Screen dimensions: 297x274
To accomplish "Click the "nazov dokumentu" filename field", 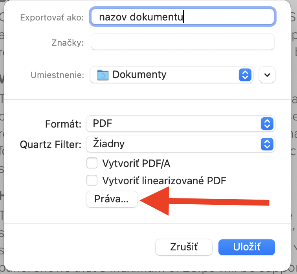I will tap(181, 17).
